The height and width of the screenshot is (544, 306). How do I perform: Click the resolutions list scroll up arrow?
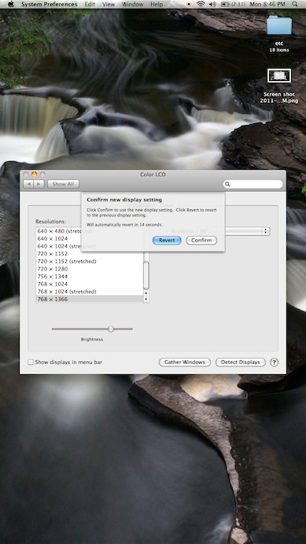146,293
